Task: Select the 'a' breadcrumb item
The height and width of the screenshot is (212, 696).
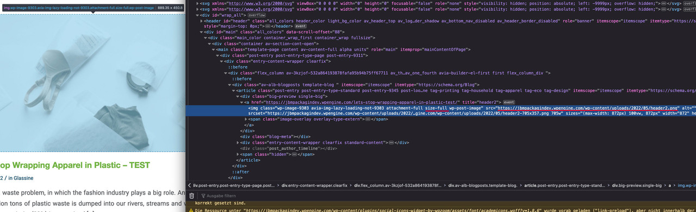Action: (x=669, y=185)
